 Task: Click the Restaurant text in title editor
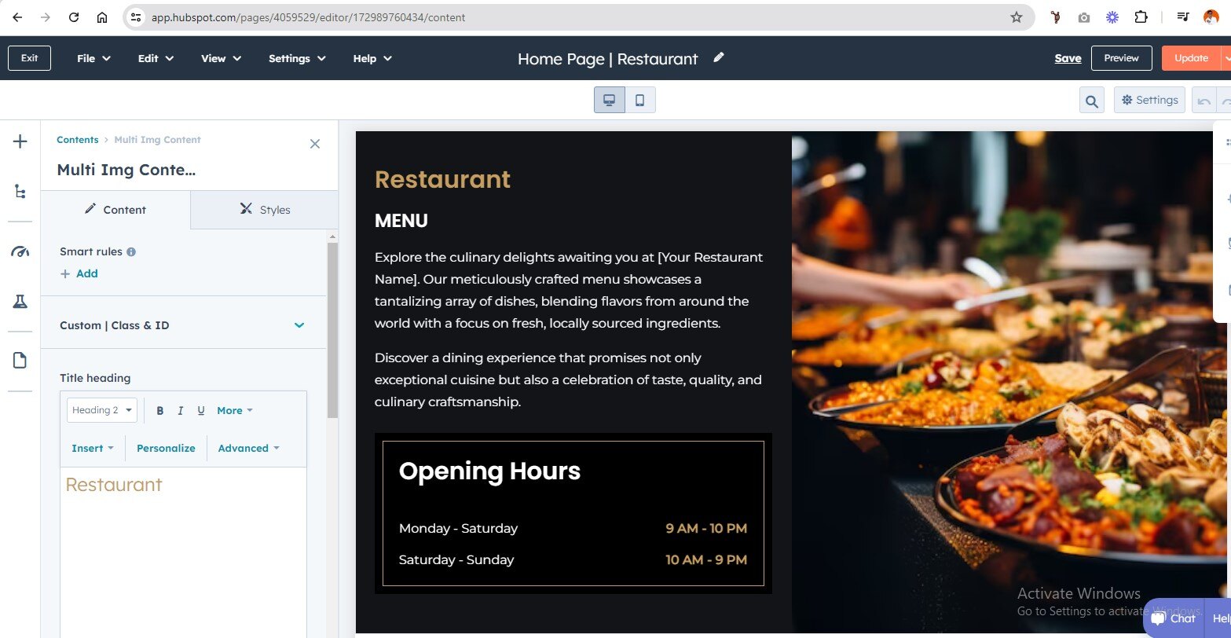tap(114, 485)
